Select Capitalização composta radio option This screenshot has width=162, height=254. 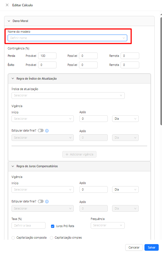[x=13, y=238]
